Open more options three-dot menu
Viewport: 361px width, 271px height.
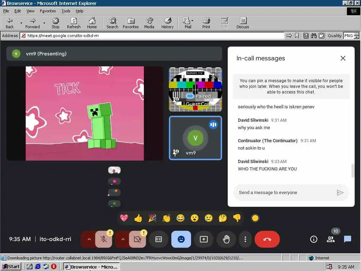tap(245, 239)
